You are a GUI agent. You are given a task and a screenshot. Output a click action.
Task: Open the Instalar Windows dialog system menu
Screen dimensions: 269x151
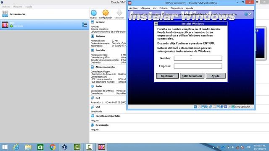(156, 23)
